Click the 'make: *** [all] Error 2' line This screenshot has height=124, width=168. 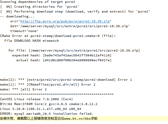point(23,89)
